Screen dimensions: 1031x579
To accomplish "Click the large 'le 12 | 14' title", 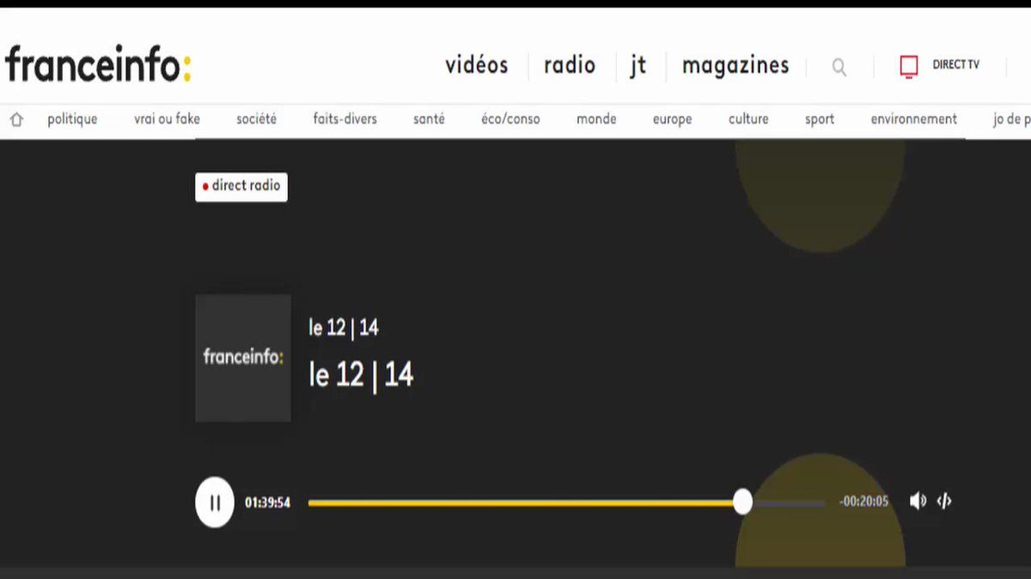I will 361,375.
